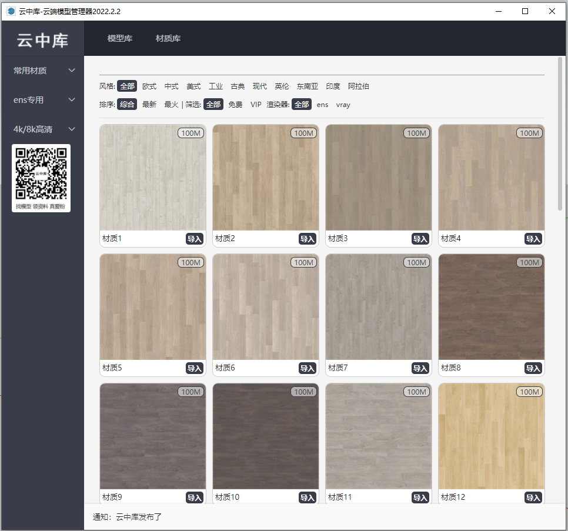
Task: Sort materials by 综合
Action: click(x=127, y=105)
